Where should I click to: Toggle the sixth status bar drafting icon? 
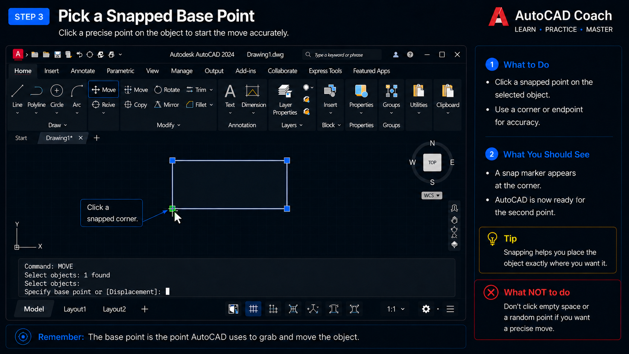tap(334, 309)
